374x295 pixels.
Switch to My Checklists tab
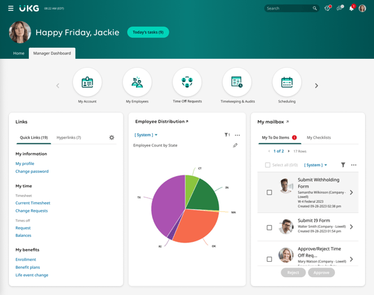pyautogui.click(x=318, y=138)
